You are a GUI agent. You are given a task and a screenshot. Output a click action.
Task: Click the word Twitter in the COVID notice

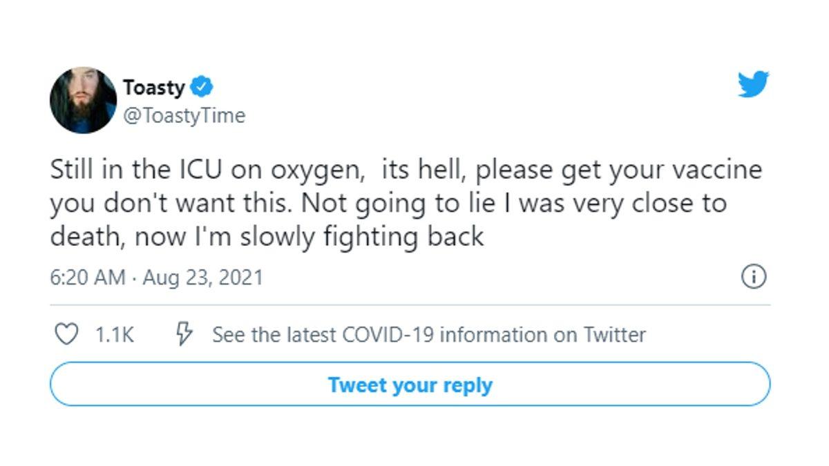[x=615, y=336]
